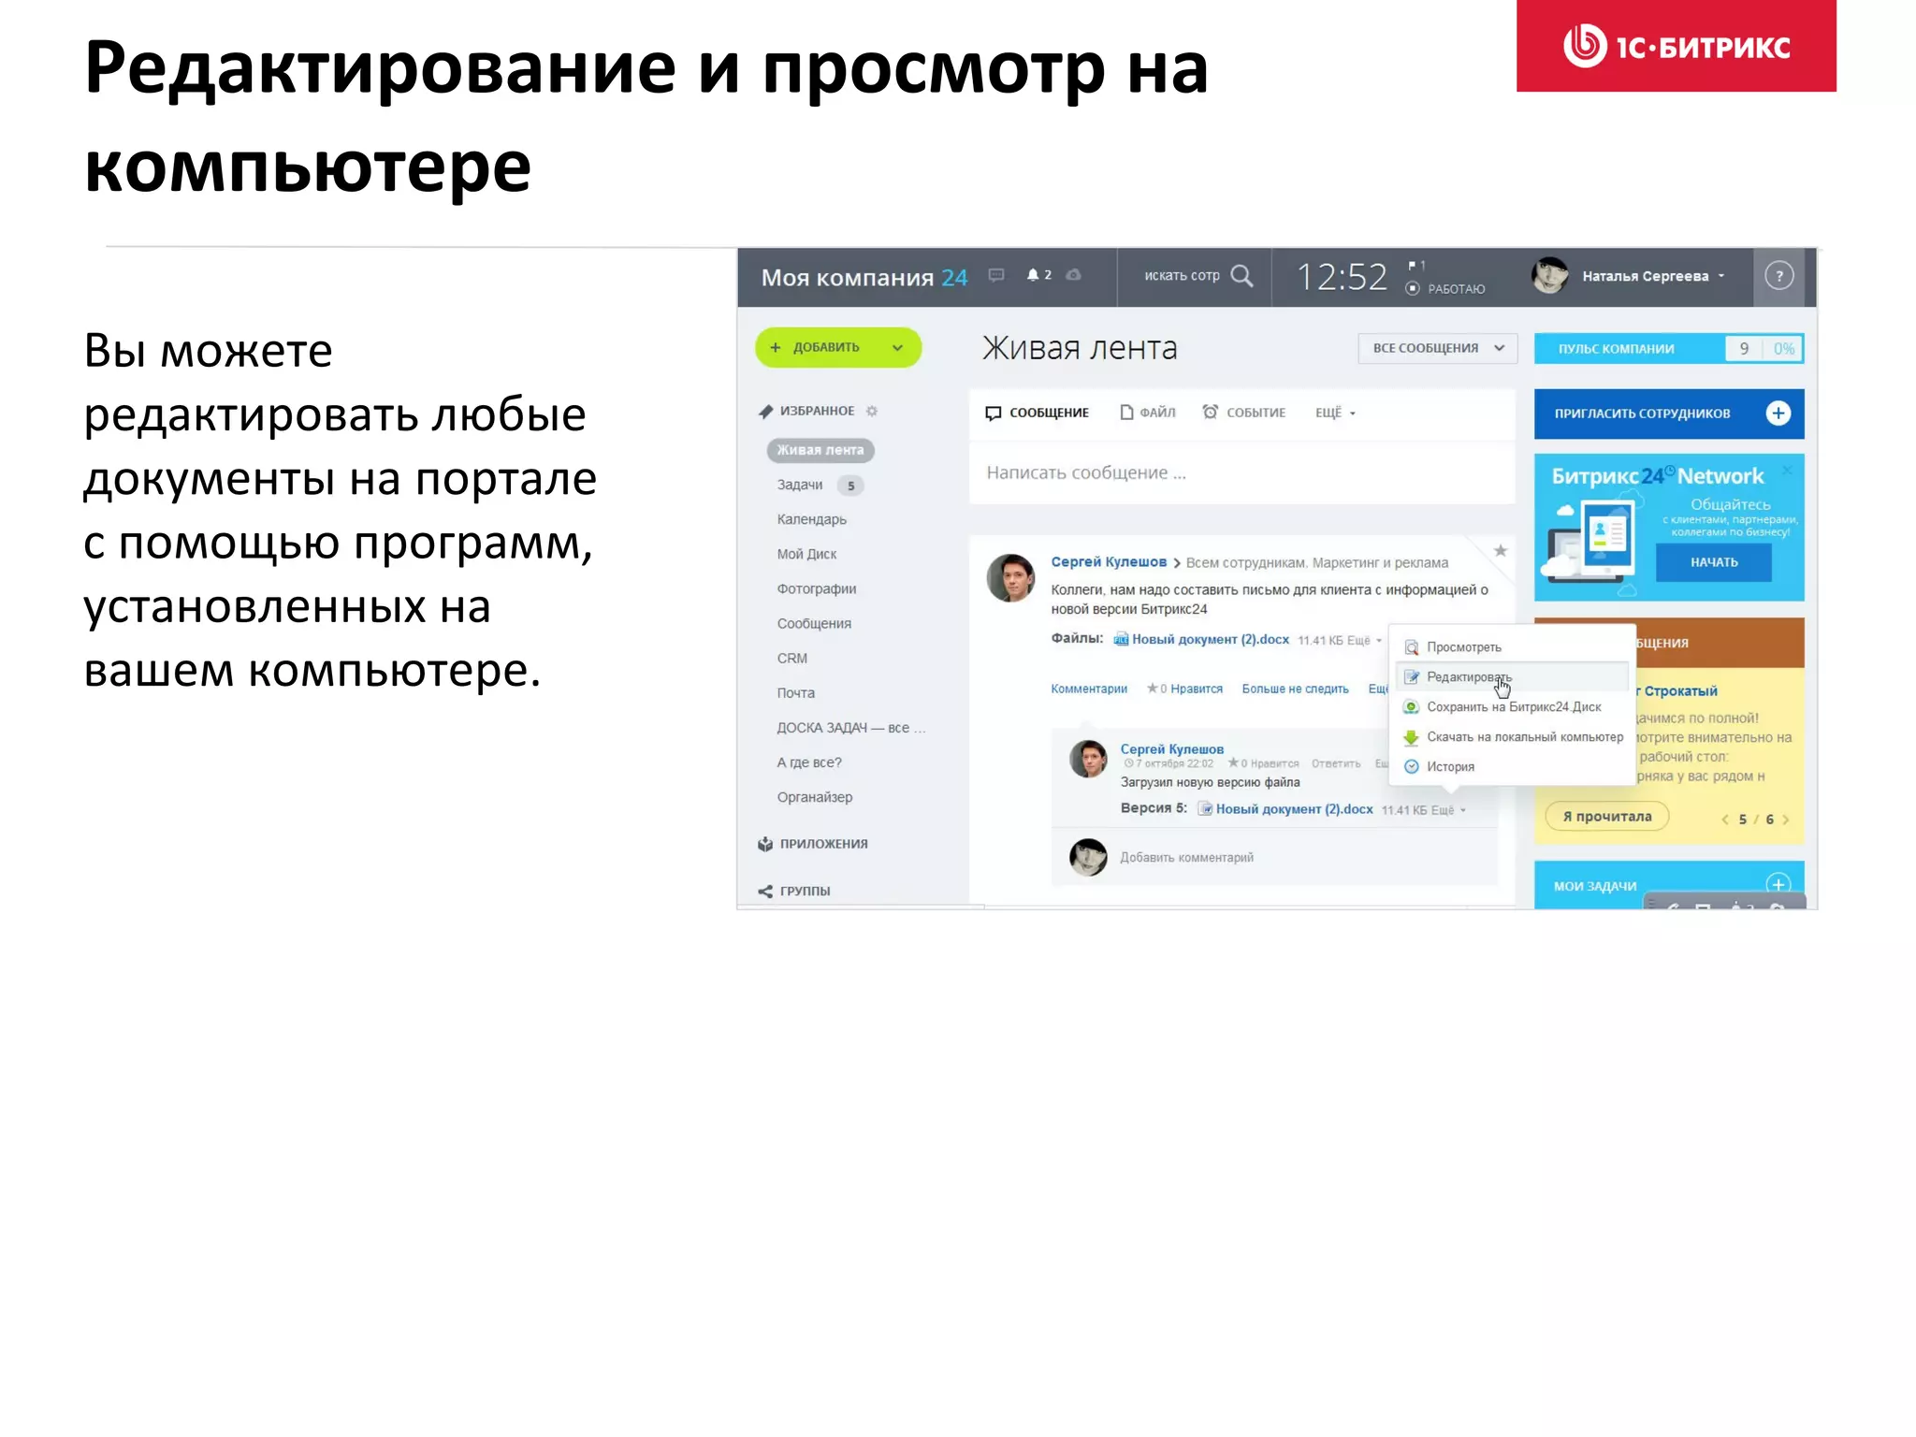Click Сергей Кулешов comment avatar
This screenshot has height=1437, width=1916.
(x=1088, y=759)
